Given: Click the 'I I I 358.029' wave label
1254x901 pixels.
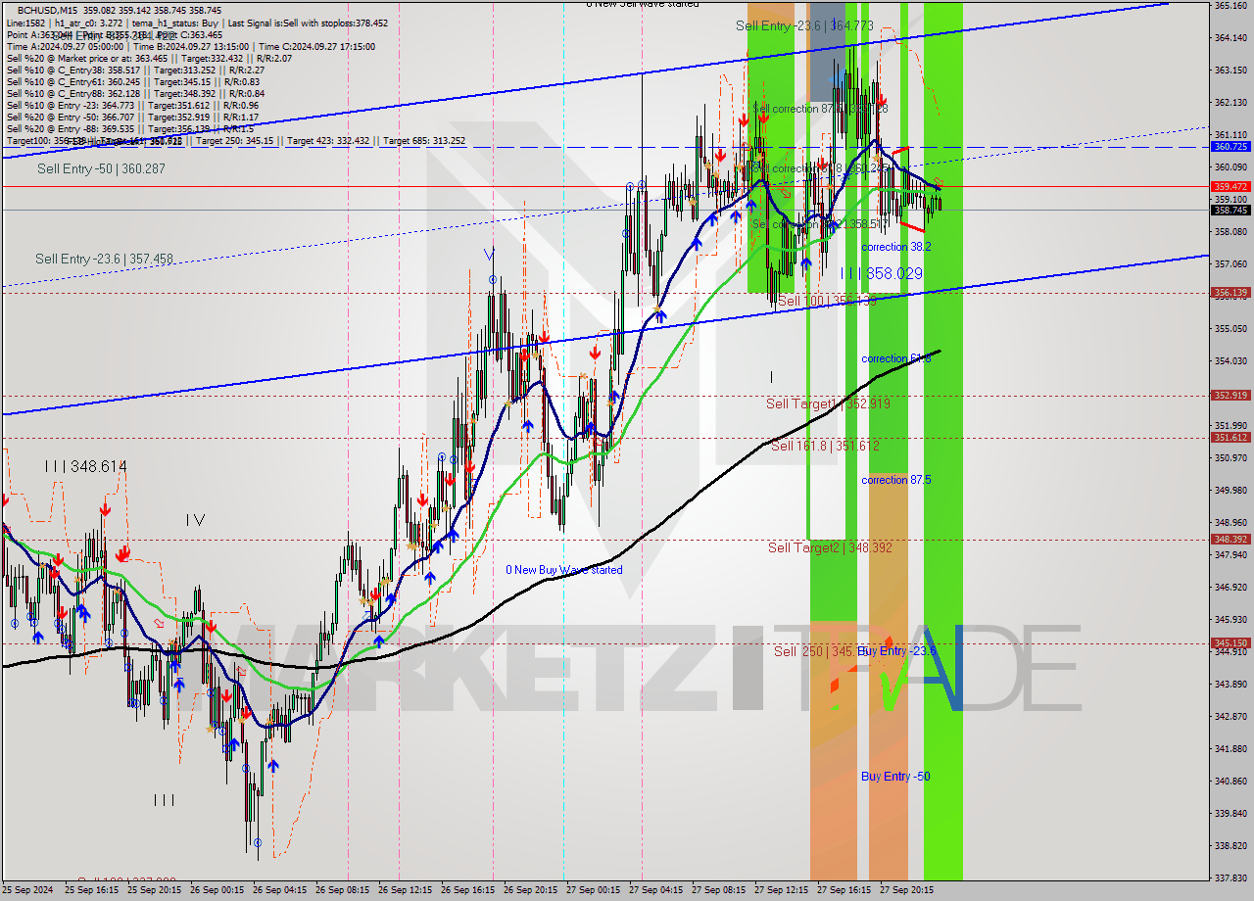Looking at the screenshot, I should point(881,273).
